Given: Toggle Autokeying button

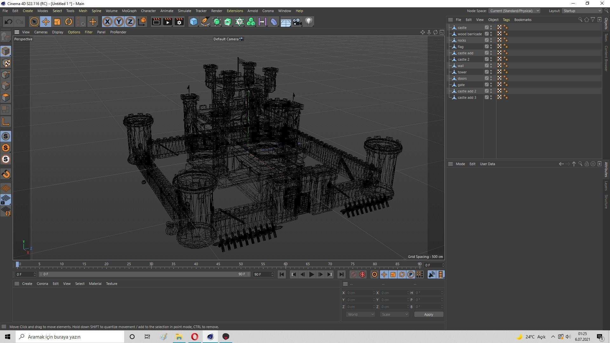Looking at the screenshot, I should (363, 274).
